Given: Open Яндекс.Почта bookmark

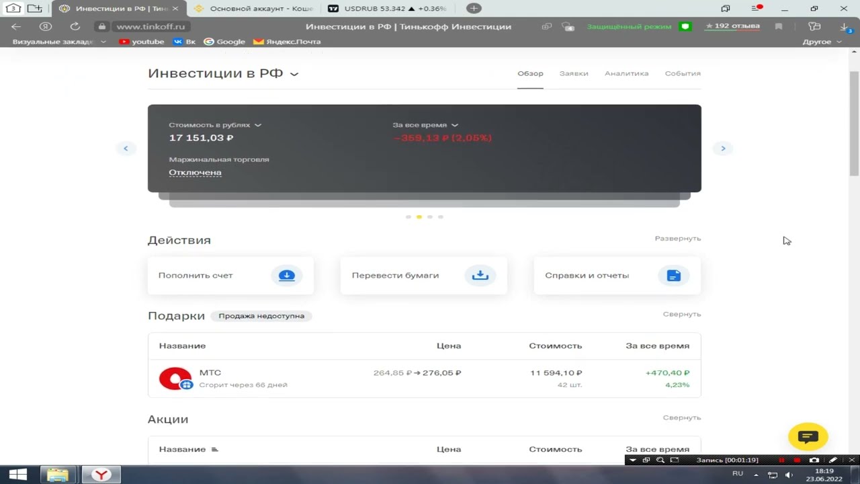Looking at the screenshot, I should click(x=287, y=42).
